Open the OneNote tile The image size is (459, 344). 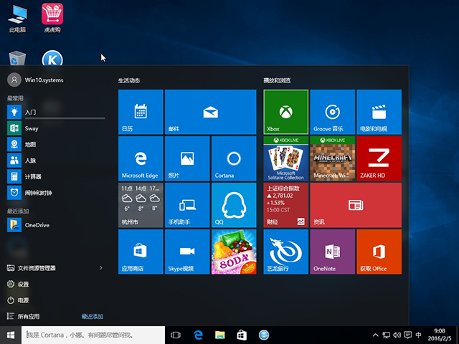click(x=332, y=252)
